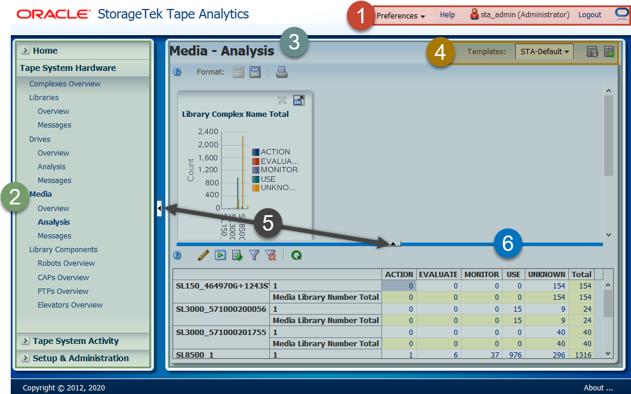Screen dimensions: 631x394
Task: Open Overview under Libraries
Action: 53,111
